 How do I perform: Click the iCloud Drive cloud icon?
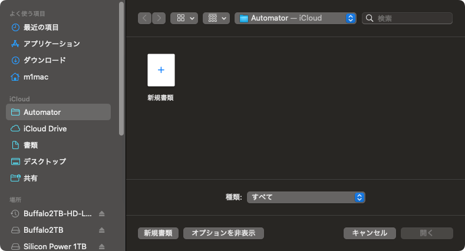tap(16, 128)
